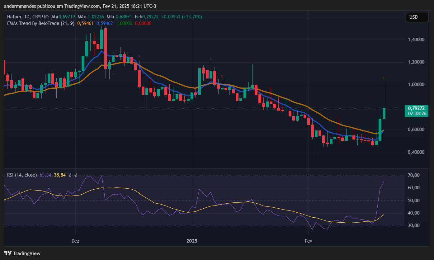The width and height of the screenshot is (434, 260).
Task: Click the USD currency button
Action: [417, 17]
